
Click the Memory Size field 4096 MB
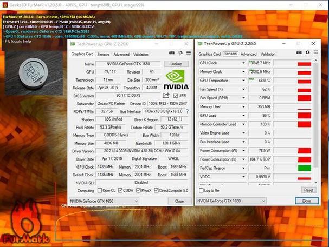(111, 143)
